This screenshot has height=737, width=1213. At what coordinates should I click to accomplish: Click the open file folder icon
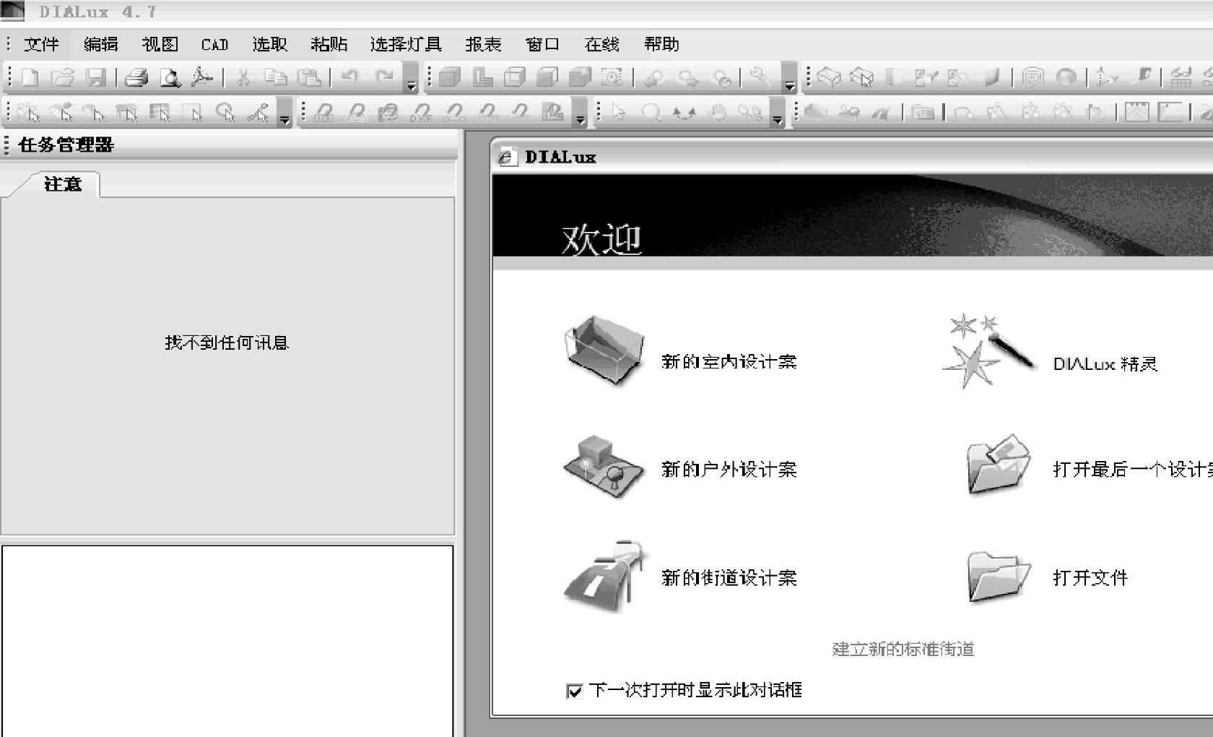click(999, 576)
